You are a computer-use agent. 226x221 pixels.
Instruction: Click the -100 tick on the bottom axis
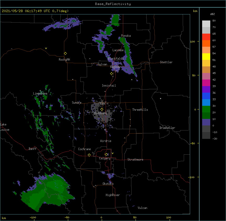pos(33,217)
